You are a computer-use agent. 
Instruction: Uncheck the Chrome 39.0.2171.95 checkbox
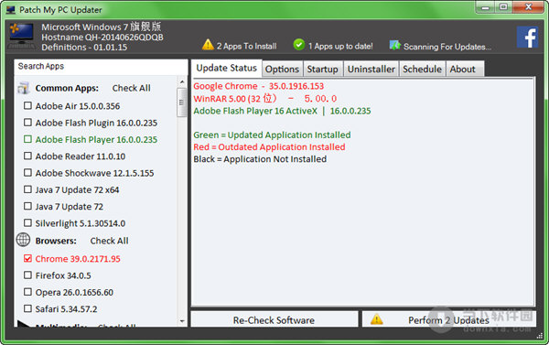click(27, 258)
